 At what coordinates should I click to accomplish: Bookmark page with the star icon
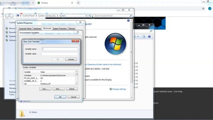203,9
